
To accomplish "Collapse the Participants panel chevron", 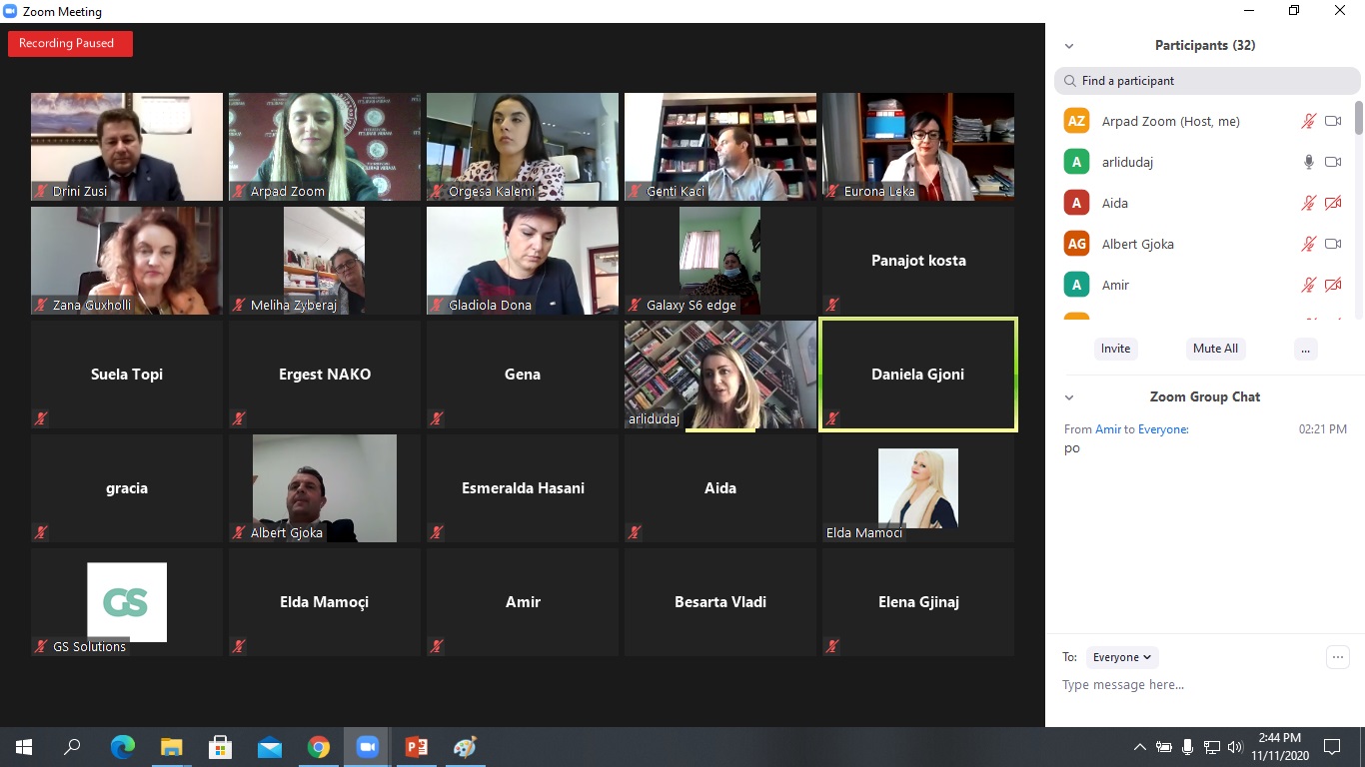I will (1069, 46).
